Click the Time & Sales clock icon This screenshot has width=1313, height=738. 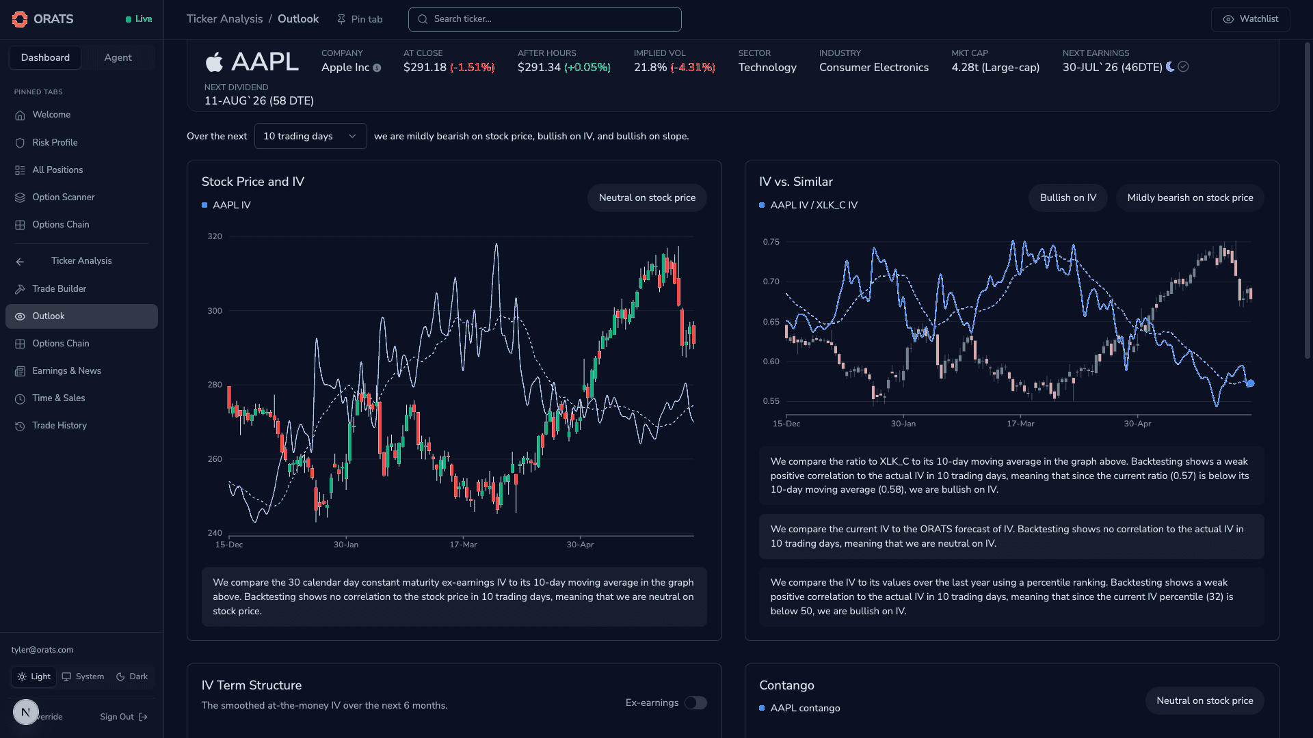pyautogui.click(x=20, y=398)
